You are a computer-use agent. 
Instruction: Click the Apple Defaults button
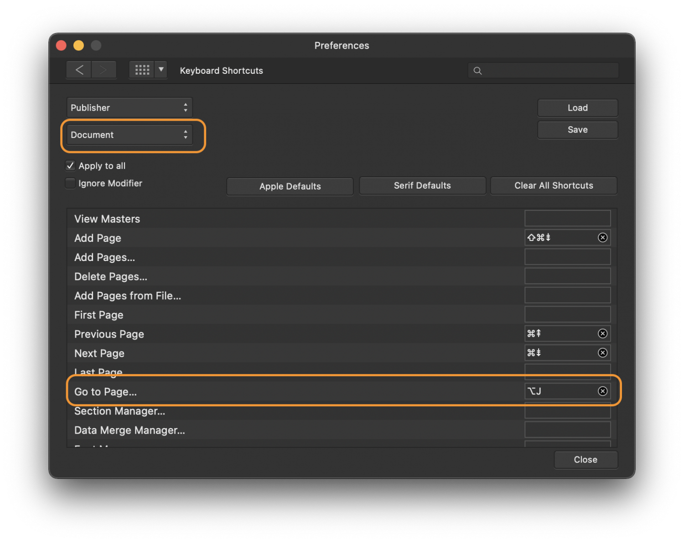(290, 186)
